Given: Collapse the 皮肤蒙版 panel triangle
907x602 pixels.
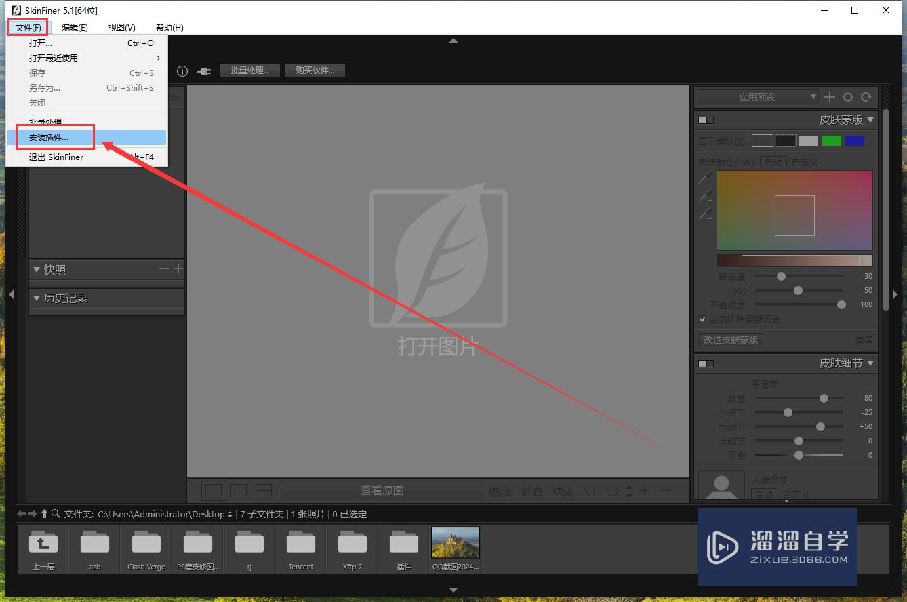Looking at the screenshot, I should click(871, 120).
